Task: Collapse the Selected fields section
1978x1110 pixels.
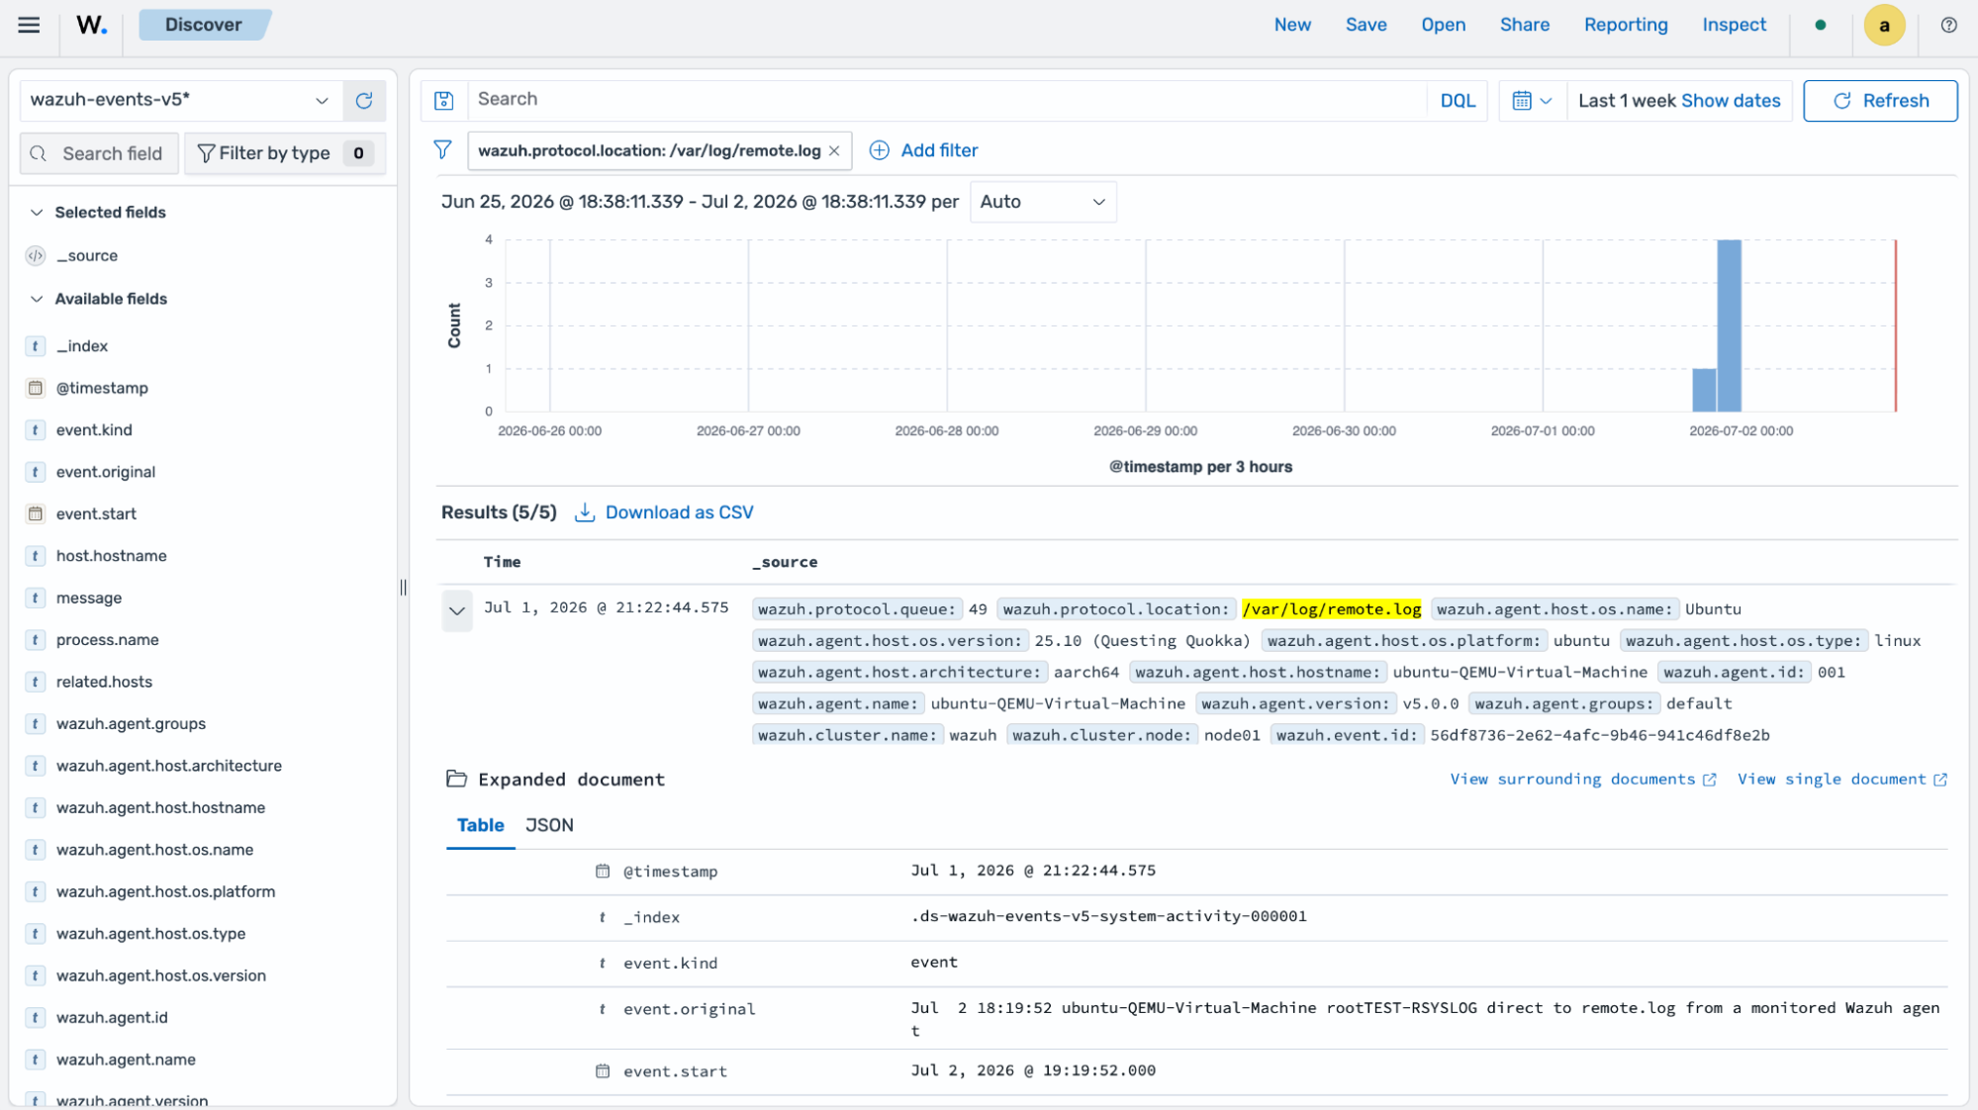Action: [x=37, y=213]
